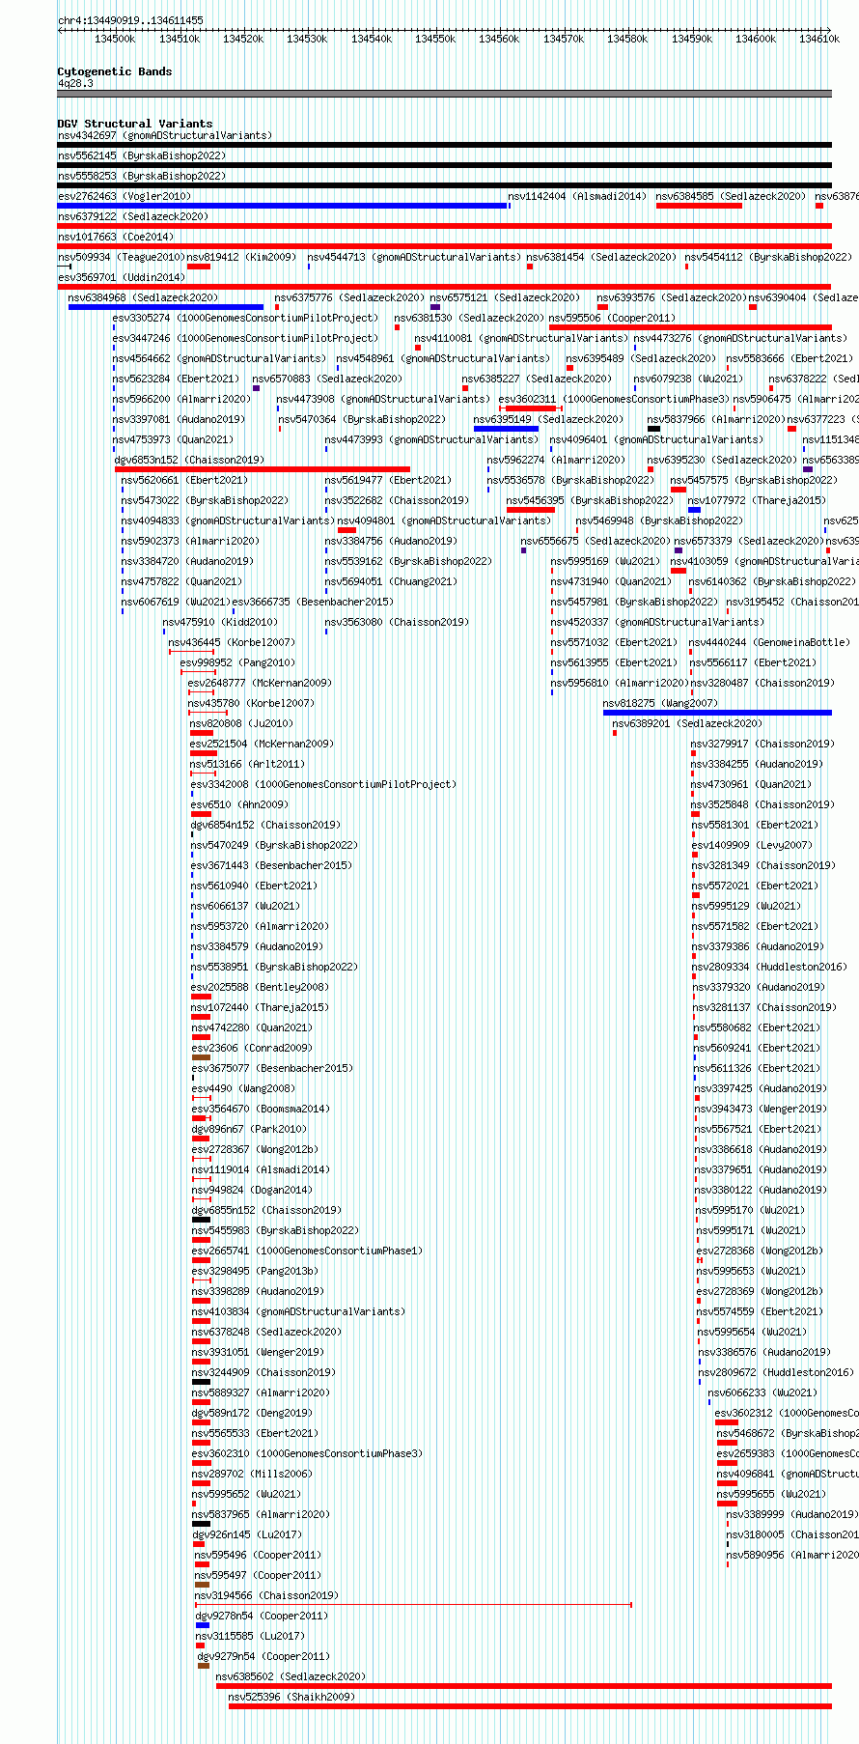Open variant nsv6384585 (Sedlazeck2020)
This screenshot has width=859, height=1744.
point(731,196)
